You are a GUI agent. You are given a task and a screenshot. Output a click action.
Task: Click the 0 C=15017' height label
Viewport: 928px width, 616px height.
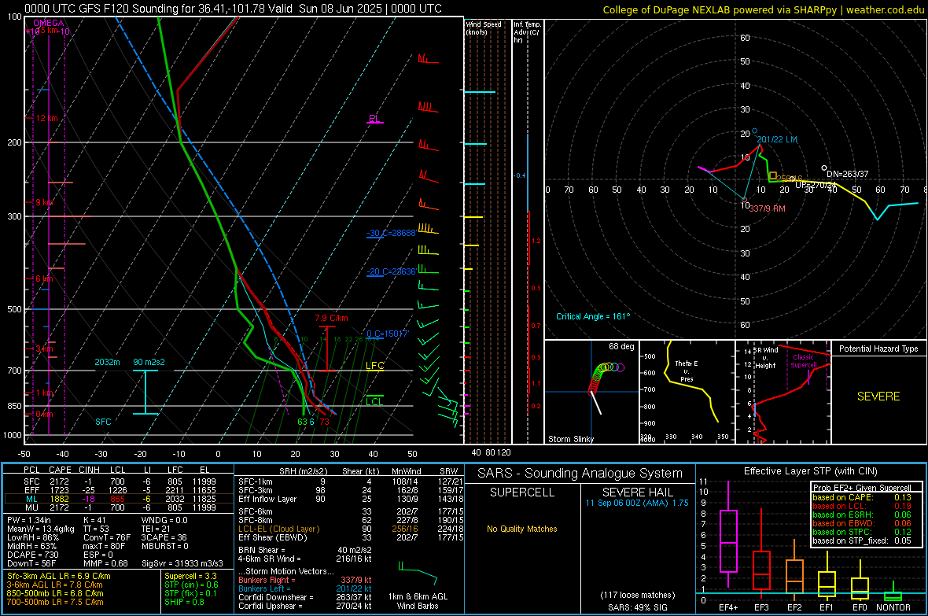(388, 334)
